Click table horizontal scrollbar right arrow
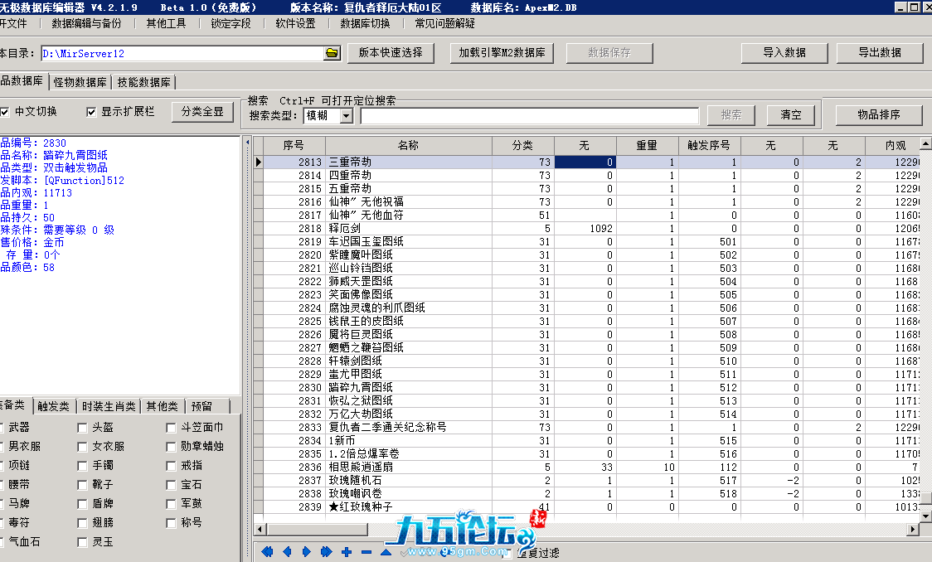The image size is (932, 562). (913, 529)
